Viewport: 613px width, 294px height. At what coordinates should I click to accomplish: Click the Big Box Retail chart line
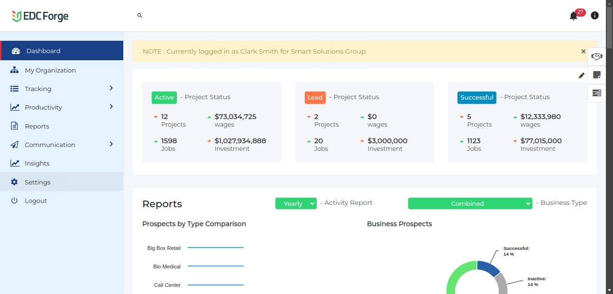(x=215, y=248)
